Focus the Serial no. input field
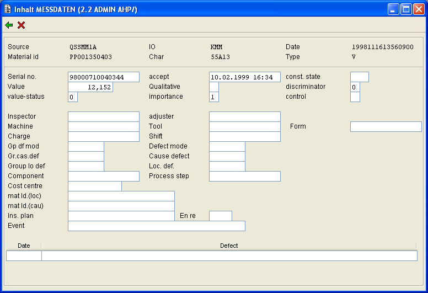The width and height of the screenshot is (428, 293). [x=104, y=77]
